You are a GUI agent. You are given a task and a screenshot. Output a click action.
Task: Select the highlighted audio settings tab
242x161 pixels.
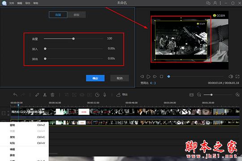pyautogui.click(x=58, y=15)
